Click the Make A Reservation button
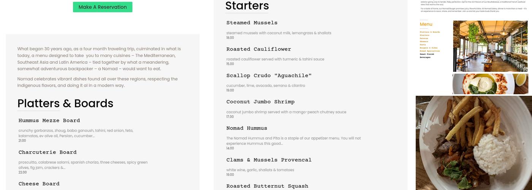The height and width of the screenshot is (190, 532). click(x=103, y=7)
